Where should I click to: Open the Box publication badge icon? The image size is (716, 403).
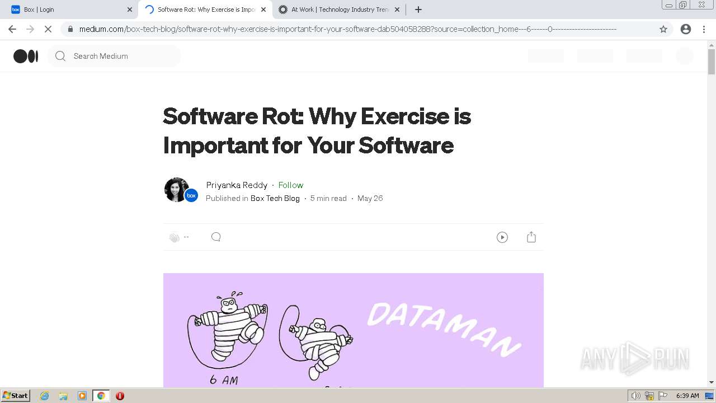point(191,195)
